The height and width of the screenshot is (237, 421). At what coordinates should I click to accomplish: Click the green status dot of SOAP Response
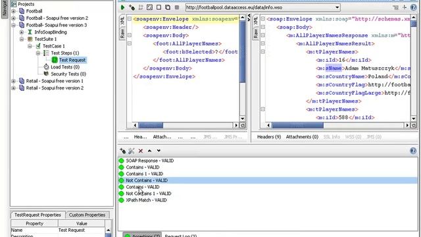(121, 161)
